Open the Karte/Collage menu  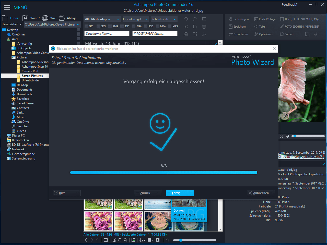click(265, 19)
